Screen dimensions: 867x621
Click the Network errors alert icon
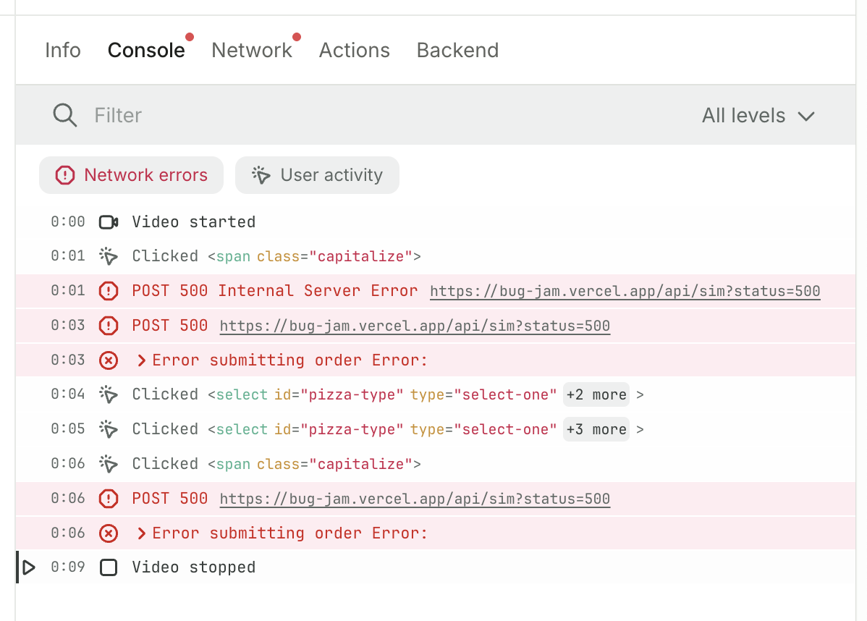click(64, 175)
